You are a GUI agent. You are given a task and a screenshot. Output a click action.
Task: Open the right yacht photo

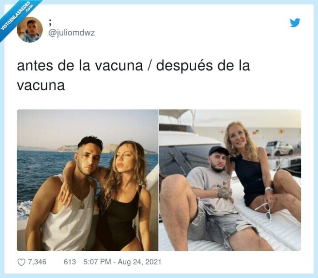point(230,180)
